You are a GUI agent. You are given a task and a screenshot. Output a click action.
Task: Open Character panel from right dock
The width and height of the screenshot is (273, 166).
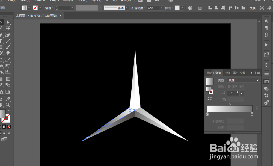[x=266, y=21]
